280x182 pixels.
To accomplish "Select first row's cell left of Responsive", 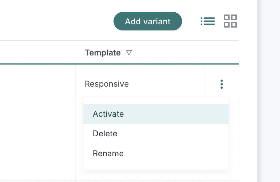I will point(36,84).
